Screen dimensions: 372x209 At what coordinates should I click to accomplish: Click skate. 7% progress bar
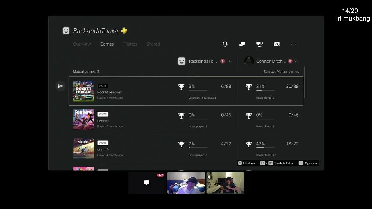pos(198,148)
